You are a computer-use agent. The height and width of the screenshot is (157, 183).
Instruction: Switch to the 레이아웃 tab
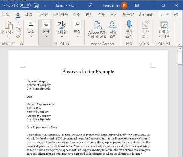pos(61,14)
